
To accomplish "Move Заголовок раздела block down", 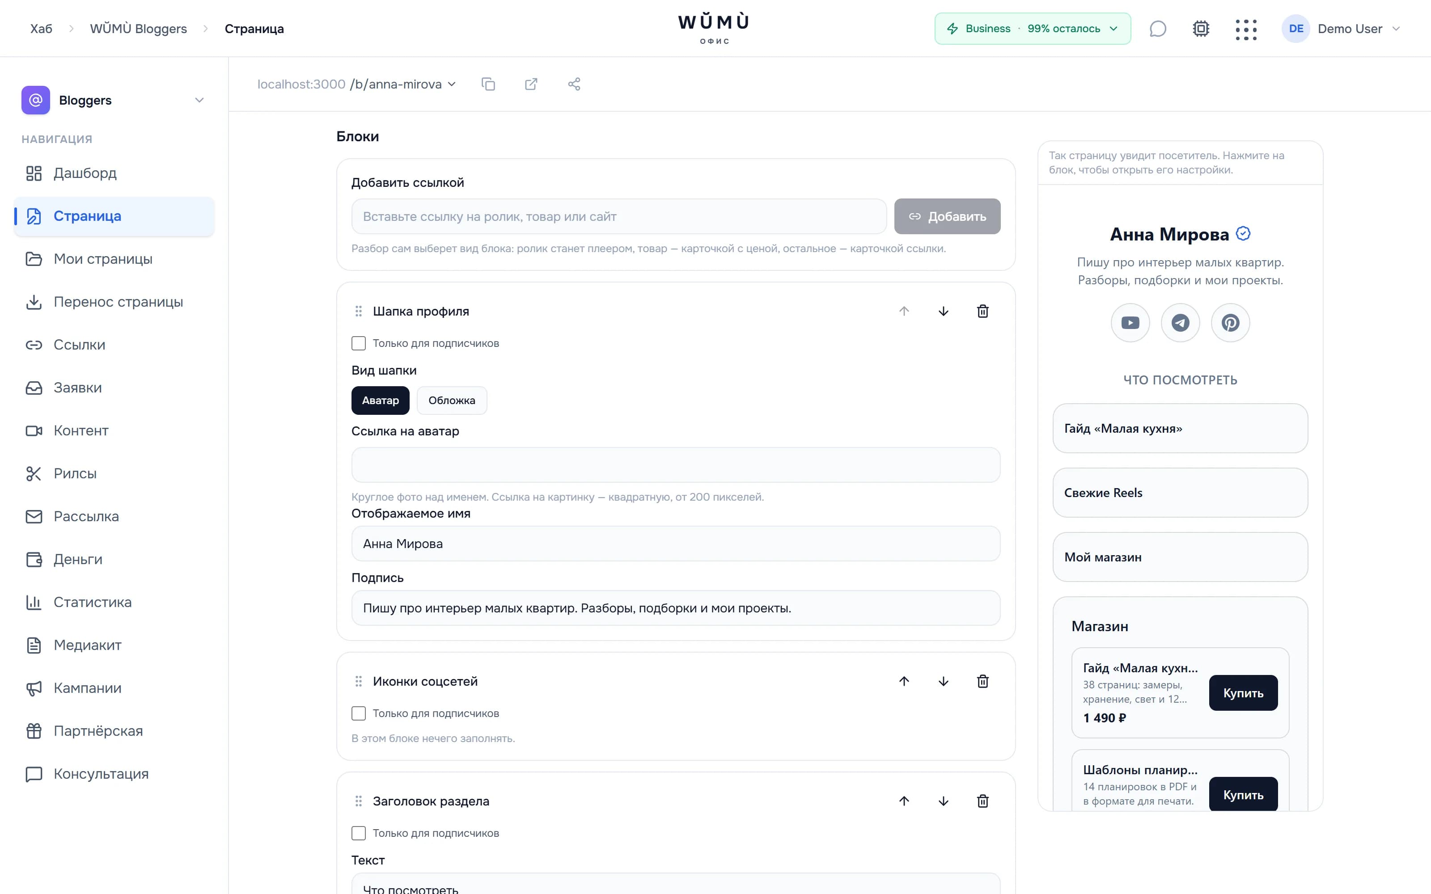I will (x=943, y=801).
